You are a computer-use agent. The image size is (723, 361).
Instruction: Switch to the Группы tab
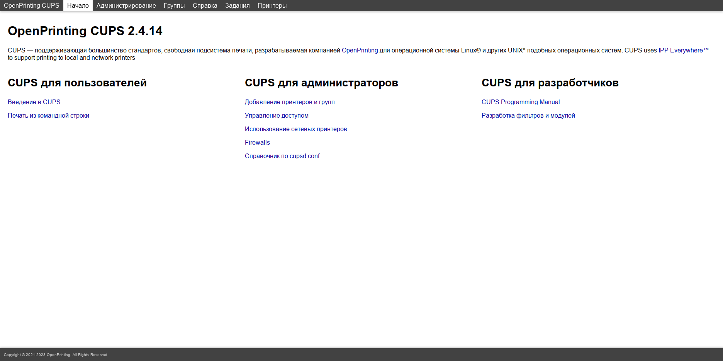174,5
